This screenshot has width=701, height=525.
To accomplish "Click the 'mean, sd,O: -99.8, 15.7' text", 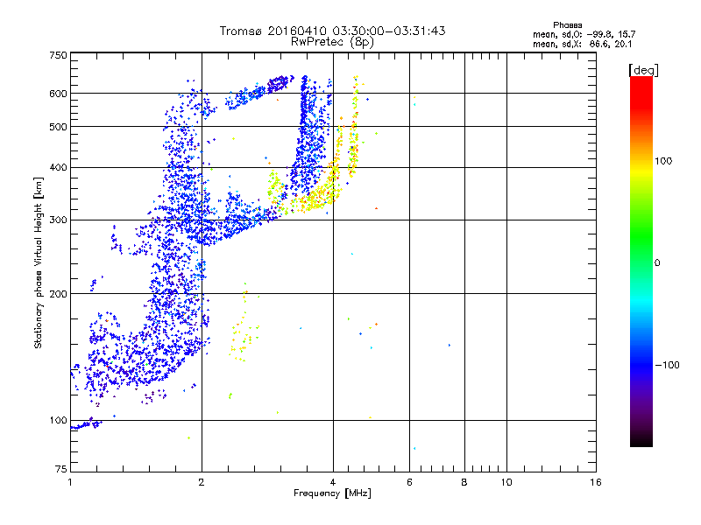I will click(x=584, y=34).
